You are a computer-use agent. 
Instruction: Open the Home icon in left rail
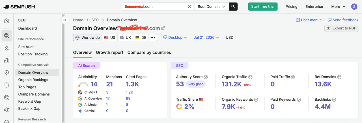click(x=7, y=20)
